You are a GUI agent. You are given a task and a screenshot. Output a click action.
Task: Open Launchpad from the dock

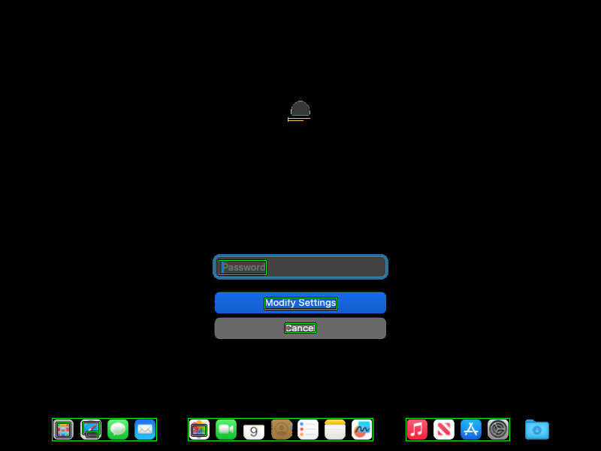pyautogui.click(x=64, y=430)
